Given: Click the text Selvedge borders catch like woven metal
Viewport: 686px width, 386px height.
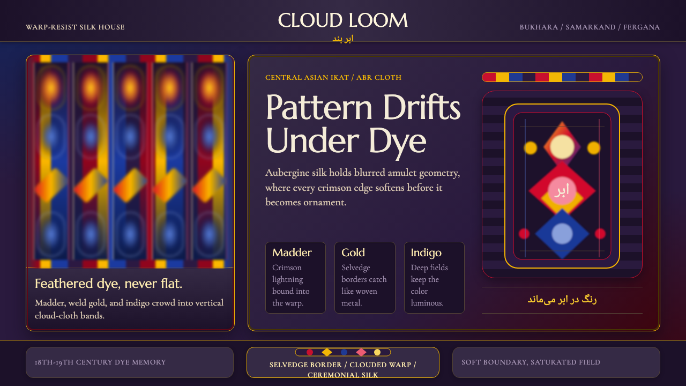Looking at the screenshot, I should point(364,285).
